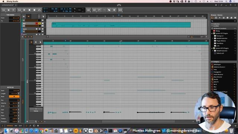Toggle the orange clip launcher view icon
Image resolution: width=238 pixels, height=134 pixels.
point(28,16)
